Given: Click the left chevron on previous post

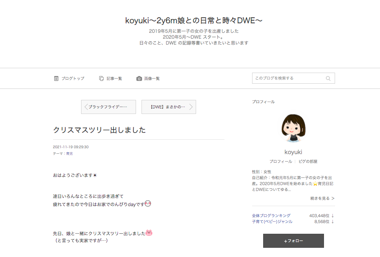Looking at the screenshot, I should (x=86, y=107).
